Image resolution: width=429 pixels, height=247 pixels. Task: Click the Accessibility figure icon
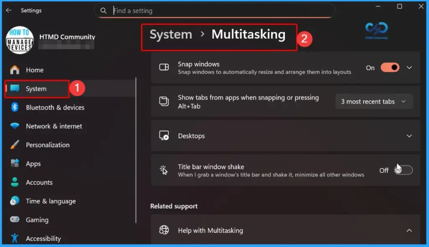[x=15, y=238]
